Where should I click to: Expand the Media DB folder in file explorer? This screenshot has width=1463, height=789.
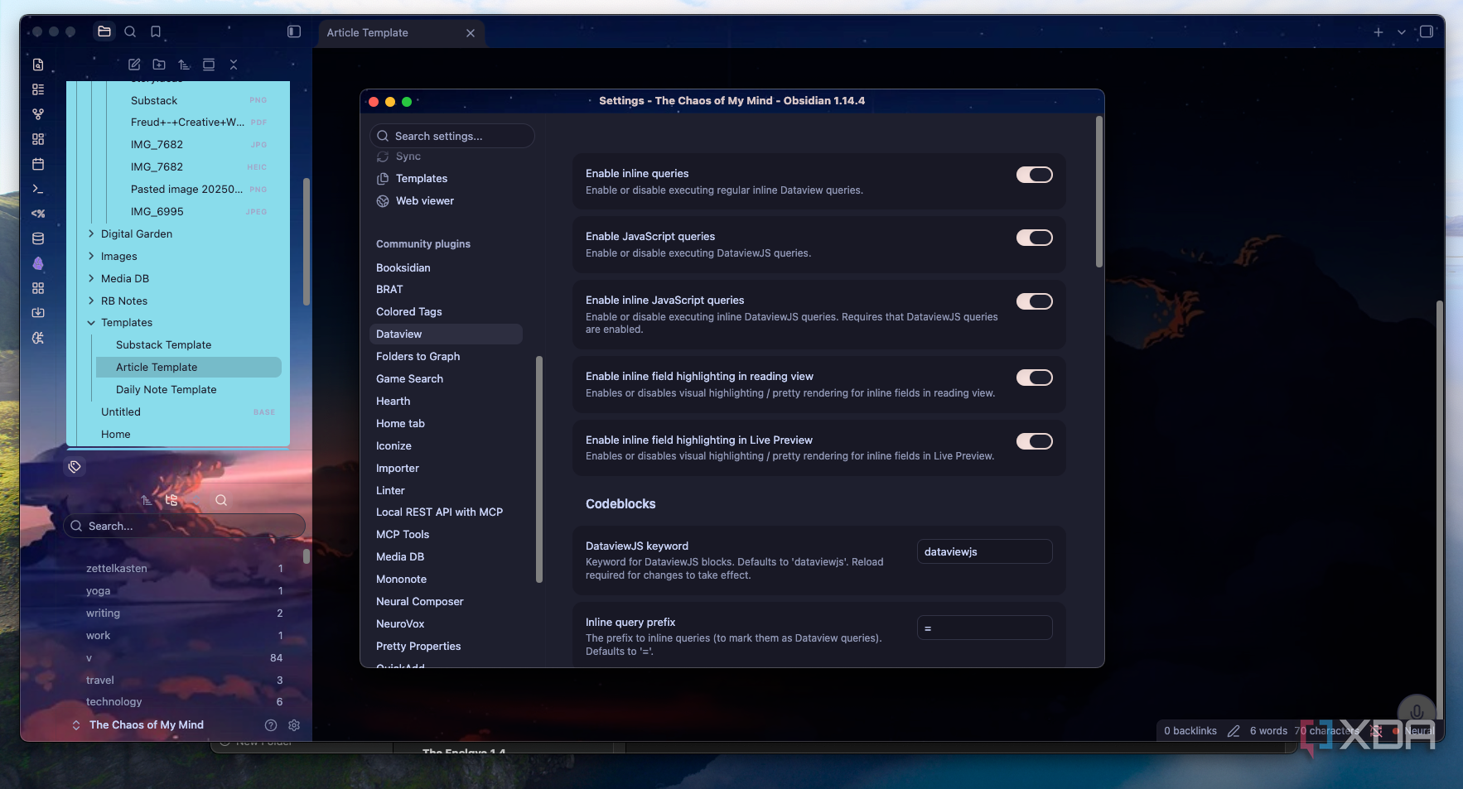[91, 279]
